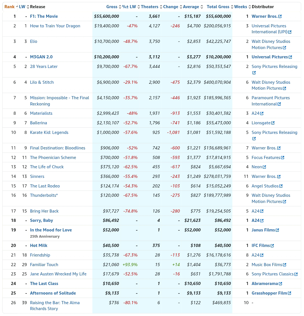Click external link icon beside A24 in Materialists row

[262, 114]
